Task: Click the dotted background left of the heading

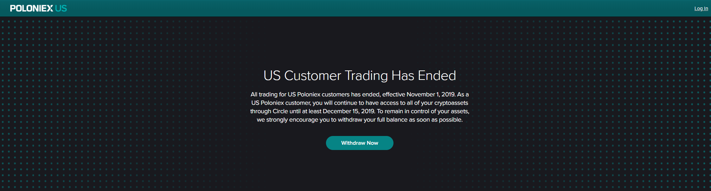Action: pyautogui.click(x=123, y=76)
